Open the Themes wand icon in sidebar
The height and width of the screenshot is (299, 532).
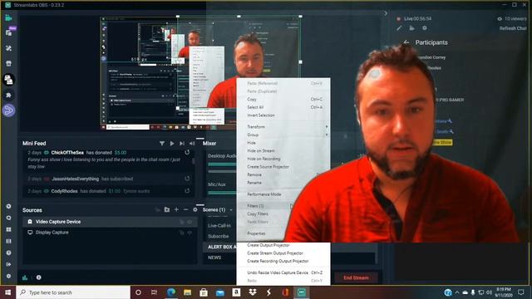coord(9,48)
